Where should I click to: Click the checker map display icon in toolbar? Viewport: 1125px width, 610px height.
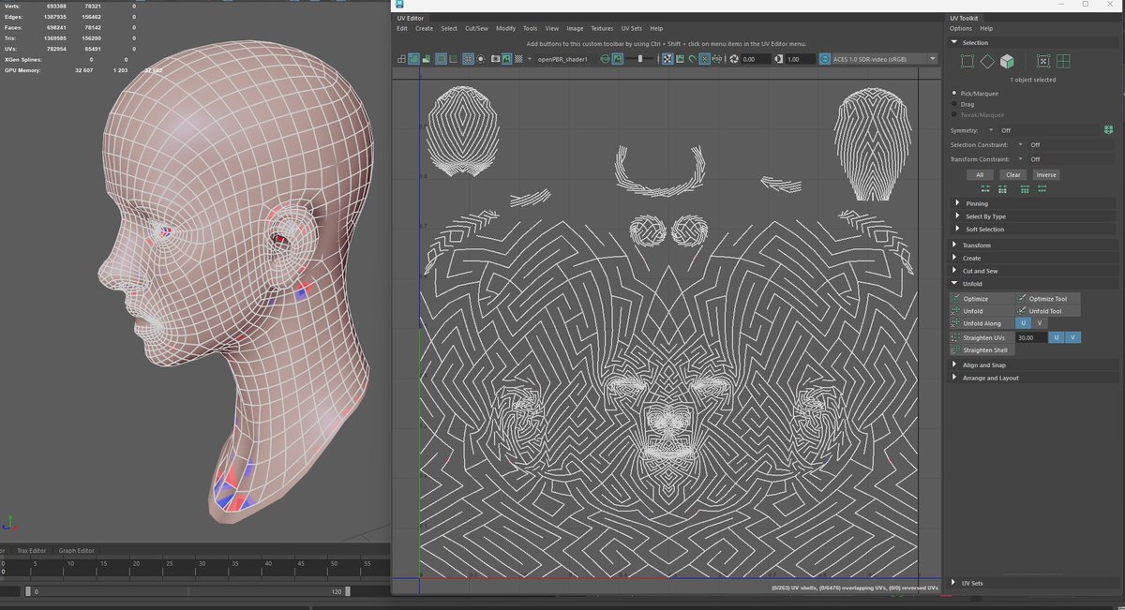pyautogui.click(x=518, y=58)
